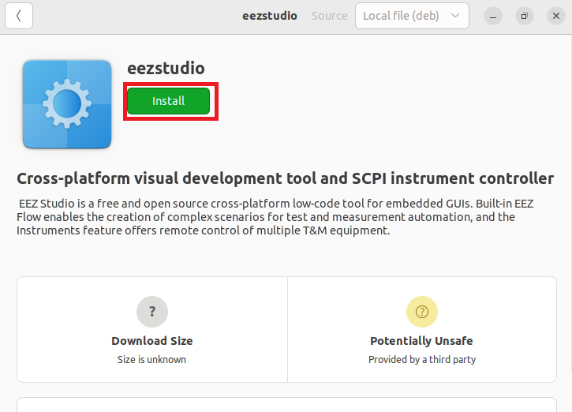Click the Cross-platform visual development tool heading
The height and width of the screenshot is (412, 572).
click(285, 178)
